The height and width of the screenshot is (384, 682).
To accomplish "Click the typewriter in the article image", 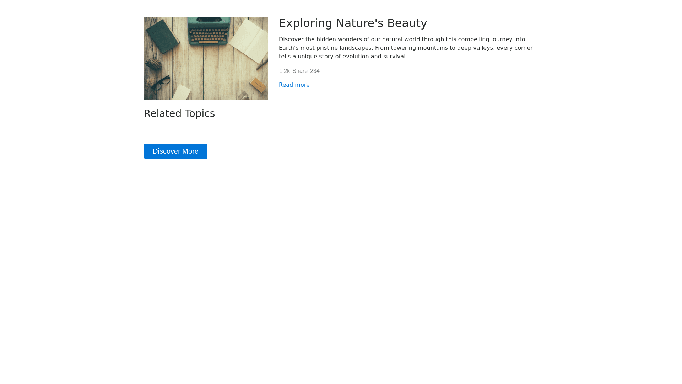I will (x=209, y=30).
